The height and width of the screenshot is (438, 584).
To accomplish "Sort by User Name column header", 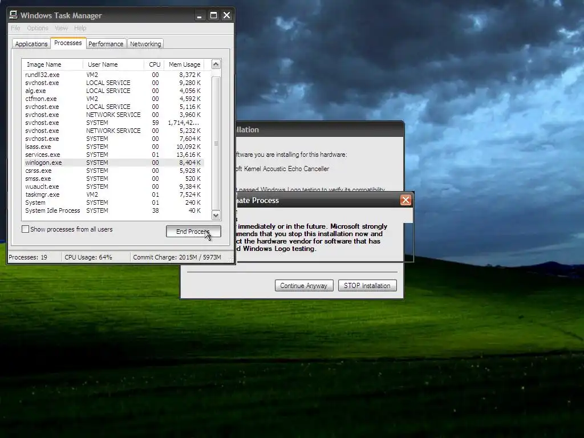I will coord(113,64).
